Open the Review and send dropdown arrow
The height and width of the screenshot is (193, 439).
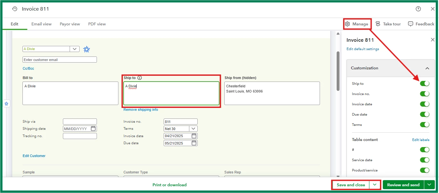point(429,185)
